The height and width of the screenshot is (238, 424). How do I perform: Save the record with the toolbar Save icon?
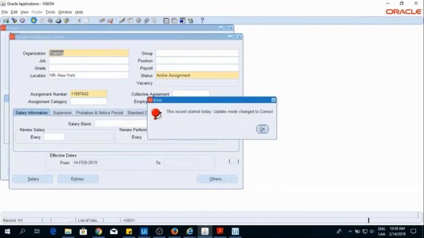[34, 20]
